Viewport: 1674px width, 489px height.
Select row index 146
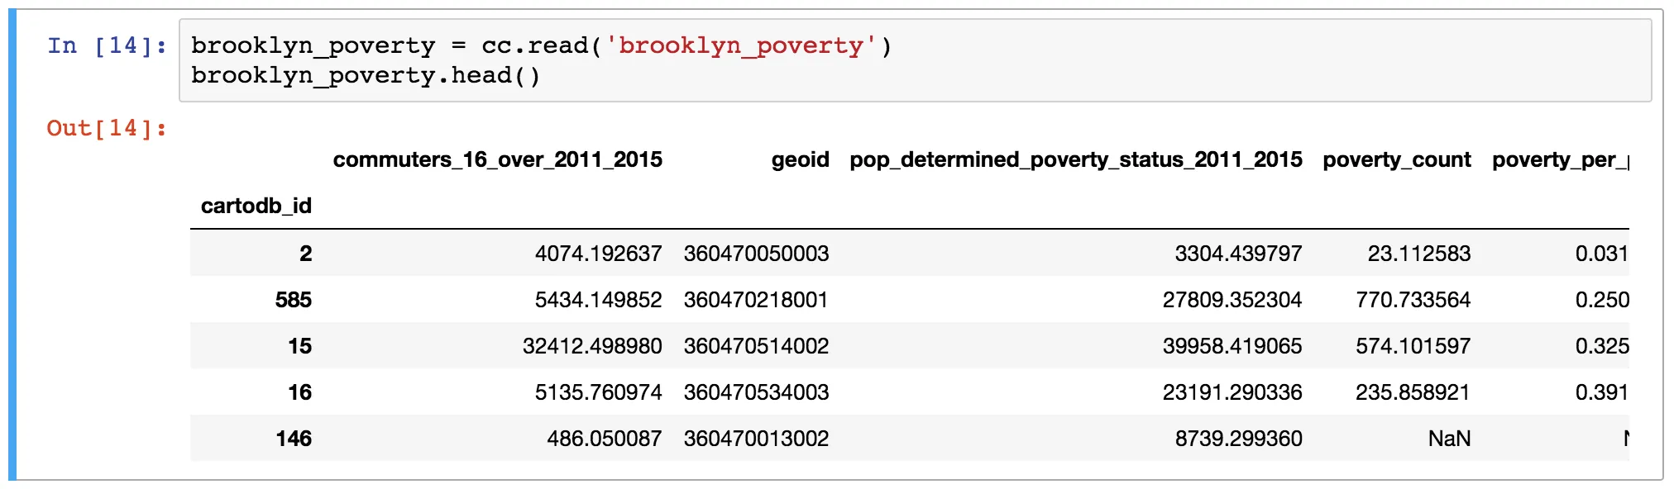point(293,439)
